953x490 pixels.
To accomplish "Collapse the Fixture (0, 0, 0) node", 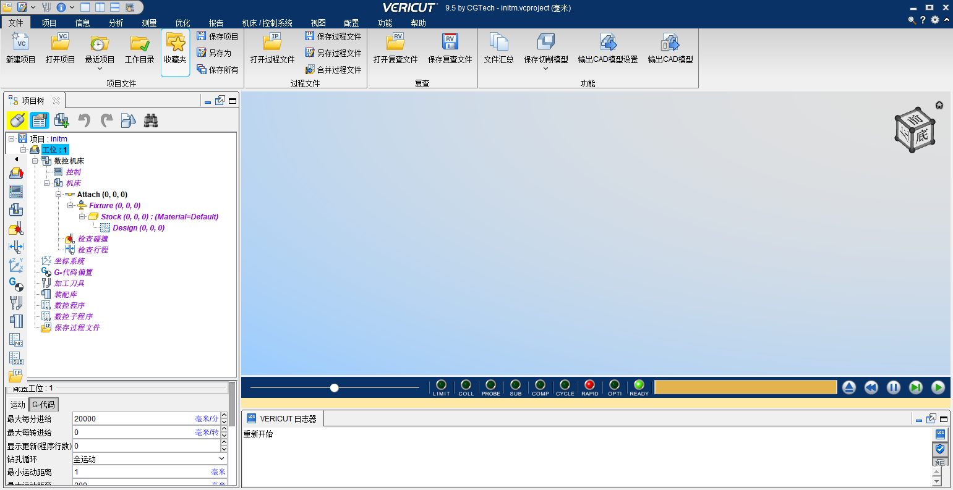I will click(x=71, y=206).
